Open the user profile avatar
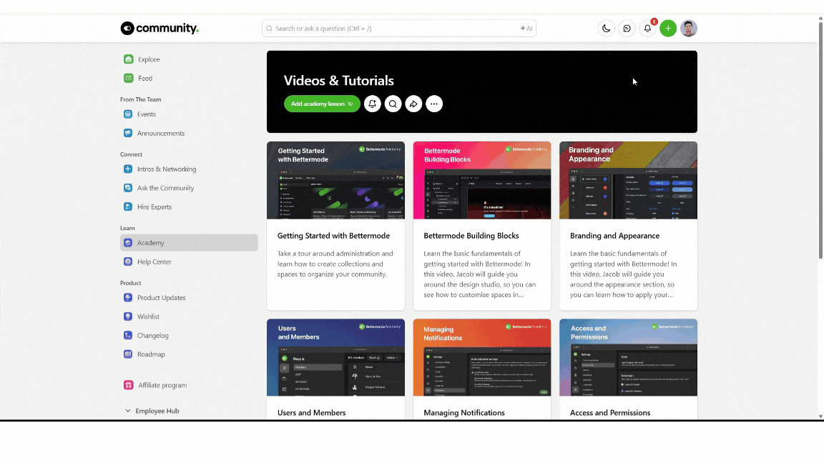 [x=688, y=29]
